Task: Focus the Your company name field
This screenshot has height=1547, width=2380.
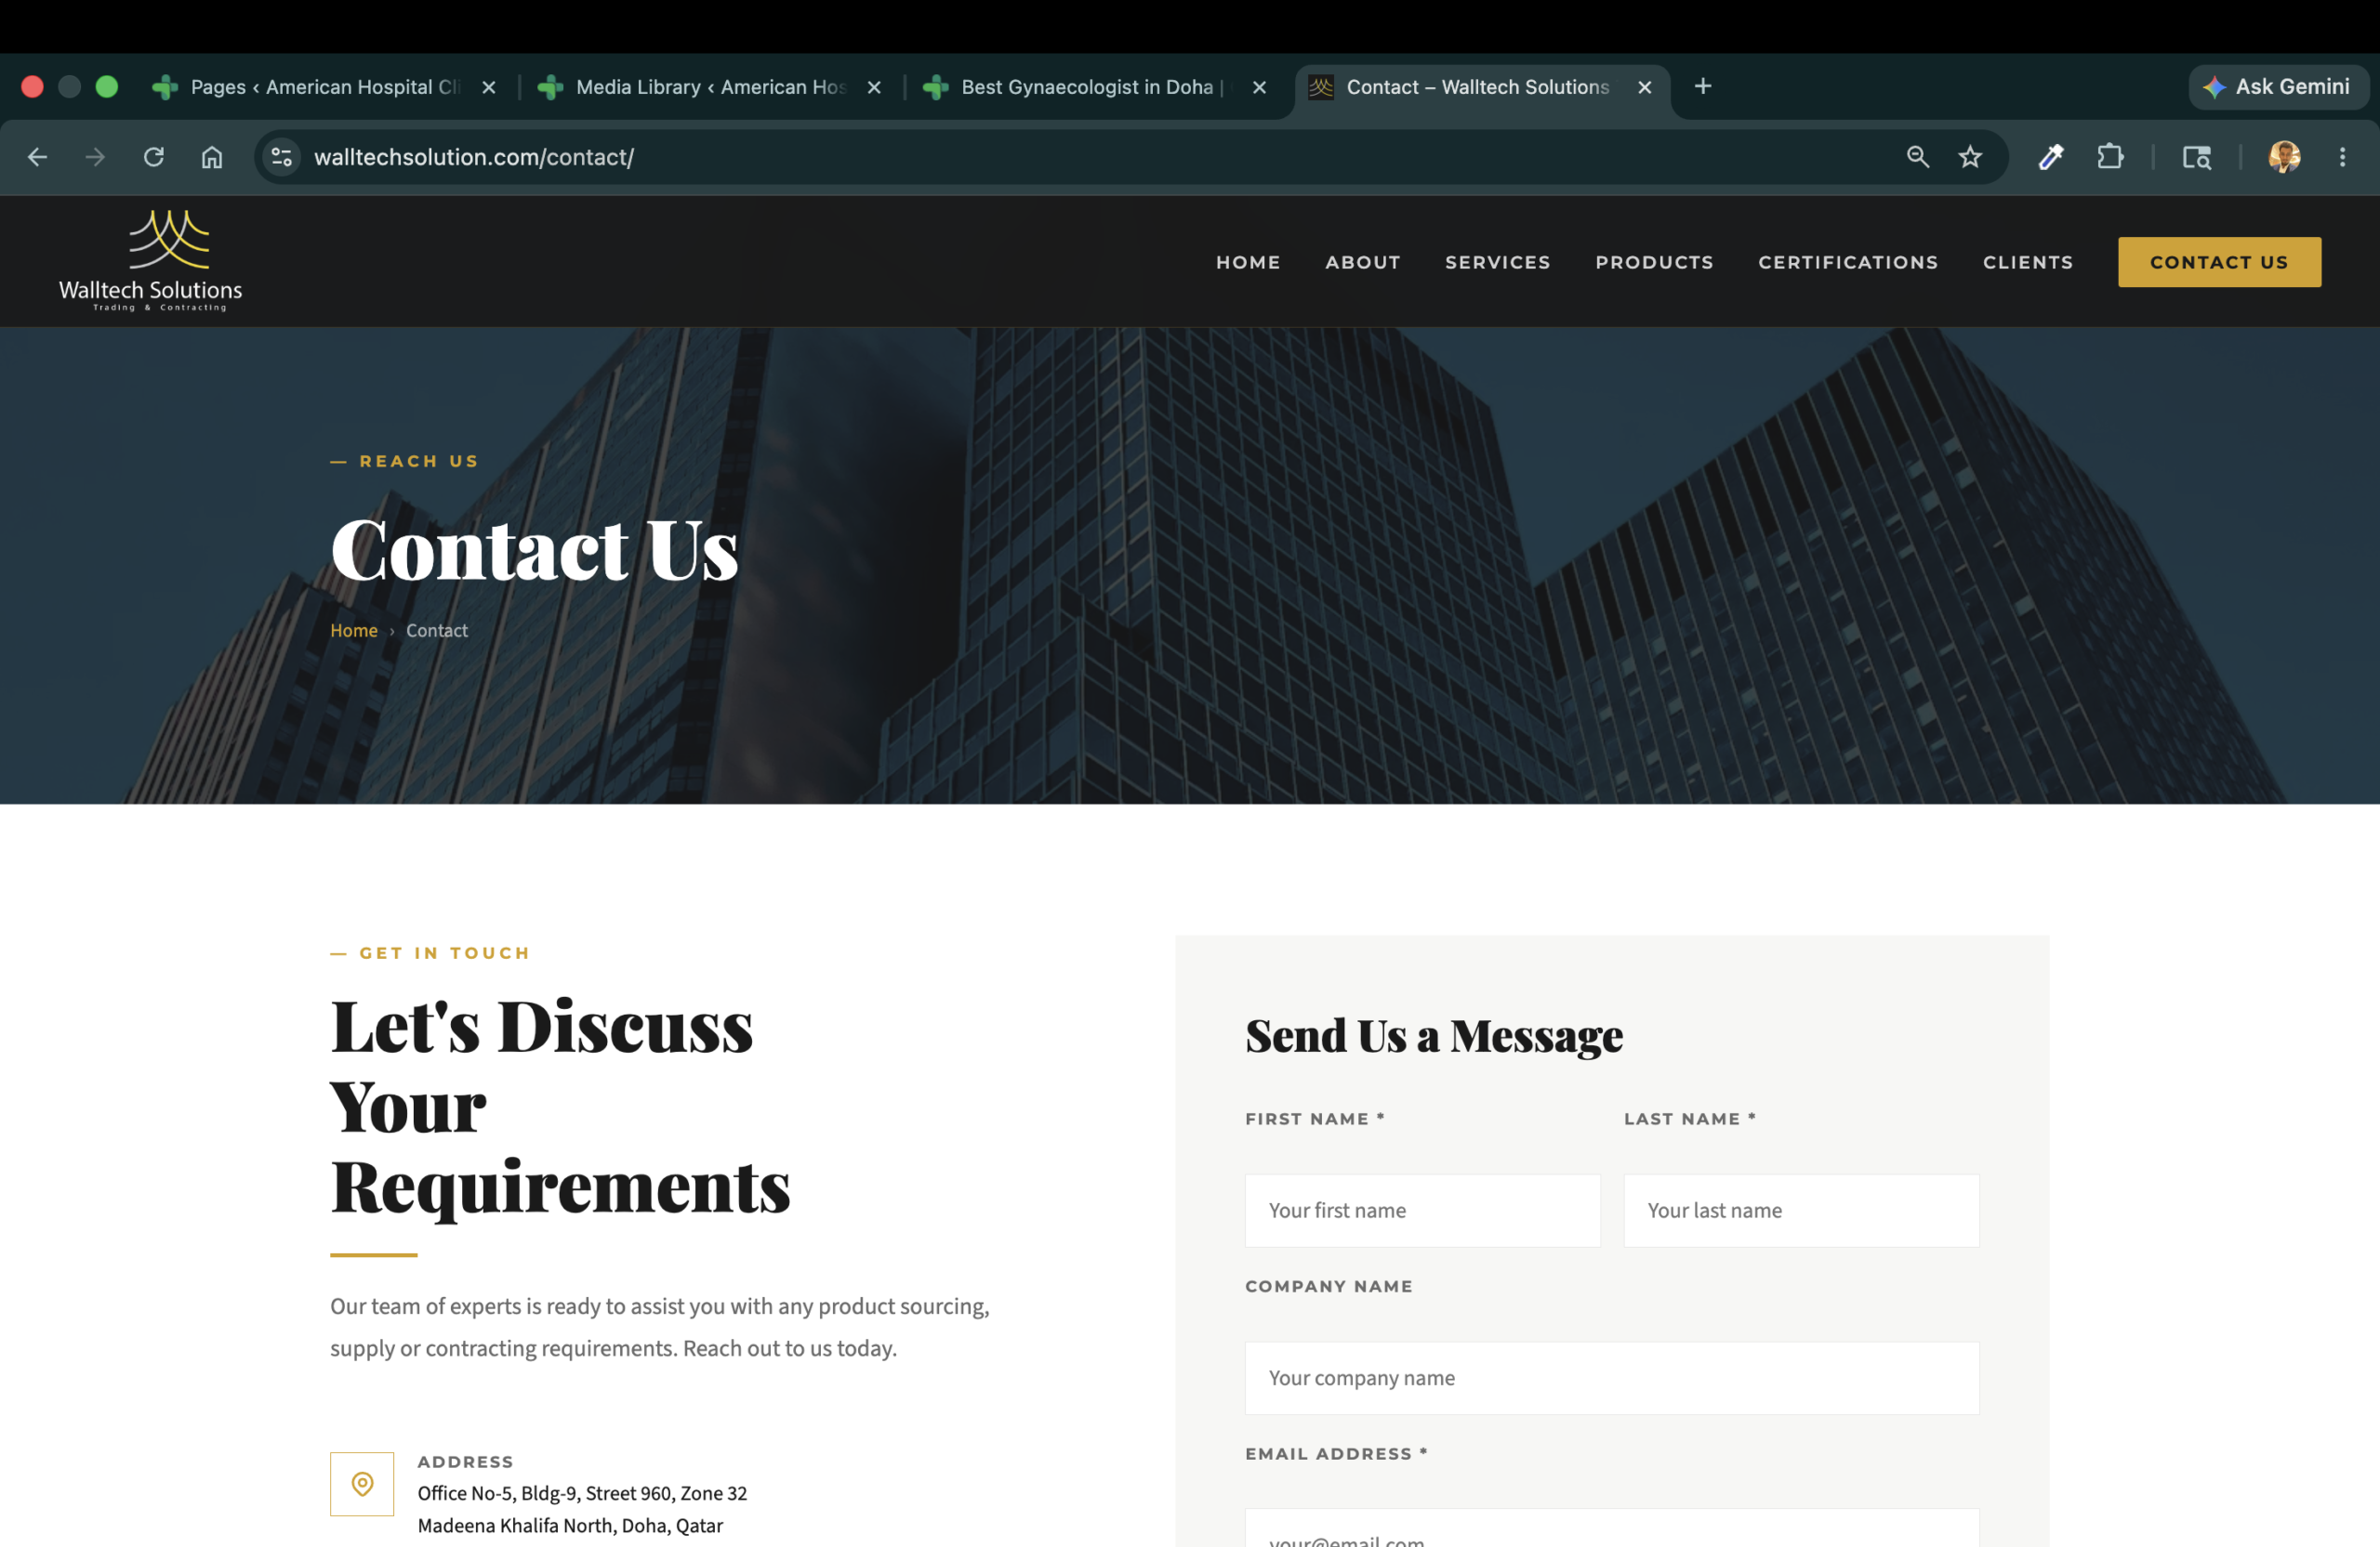Action: pyautogui.click(x=1612, y=1377)
